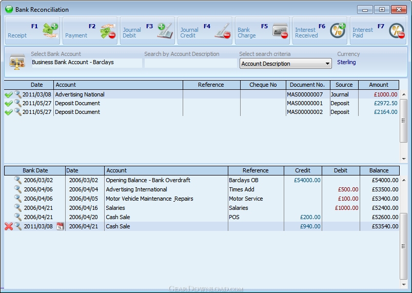
Task: Click lower list scroll up arrow
Action: pyautogui.click(x=404, y=180)
